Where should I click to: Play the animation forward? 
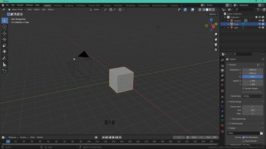coord(113,137)
